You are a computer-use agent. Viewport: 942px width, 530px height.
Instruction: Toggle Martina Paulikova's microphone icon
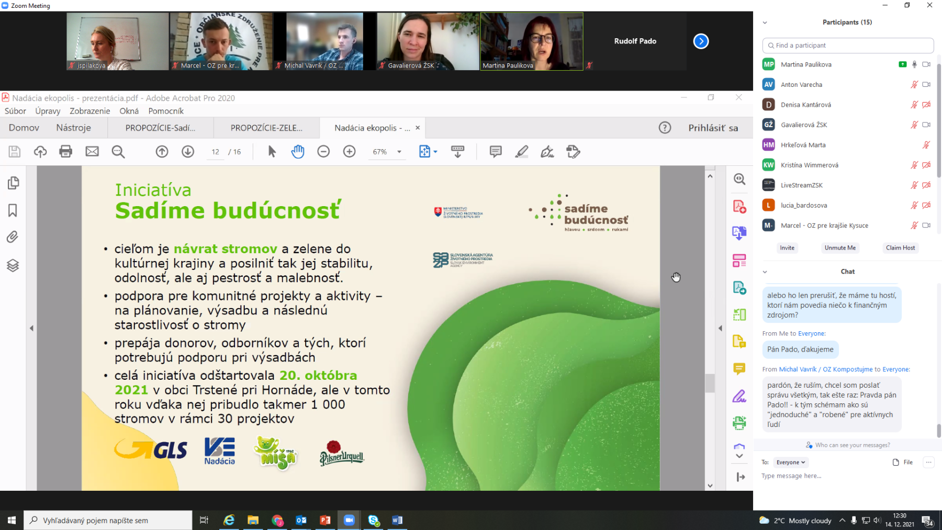click(914, 64)
